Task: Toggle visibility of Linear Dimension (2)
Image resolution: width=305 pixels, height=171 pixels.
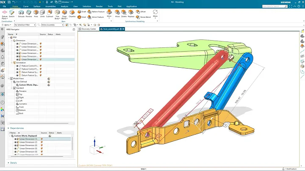Action: point(15,142)
